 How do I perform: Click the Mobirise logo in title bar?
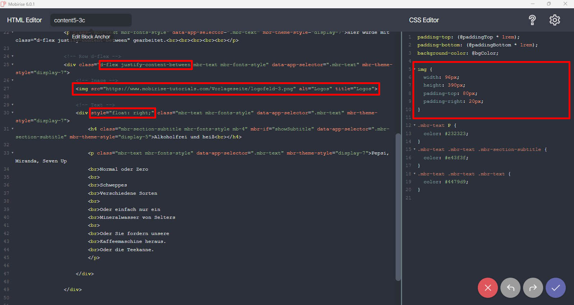pos(4,4)
